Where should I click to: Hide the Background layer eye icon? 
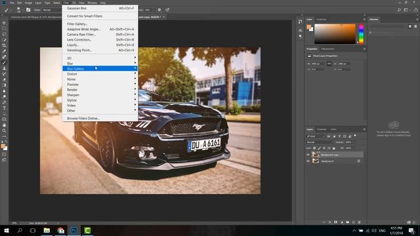click(308, 161)
